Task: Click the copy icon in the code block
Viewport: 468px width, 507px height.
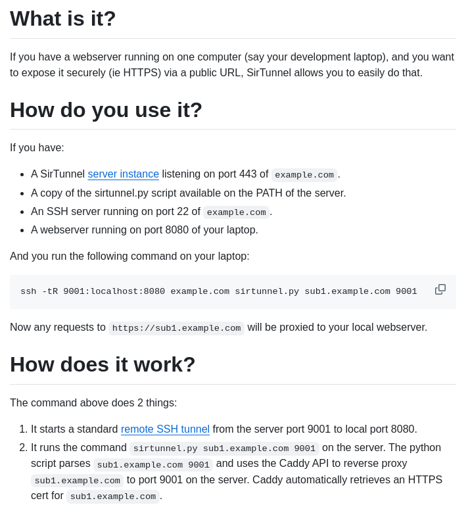Action: tap(440, 289)
